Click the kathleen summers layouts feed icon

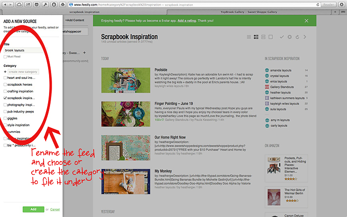coord(267,98)
